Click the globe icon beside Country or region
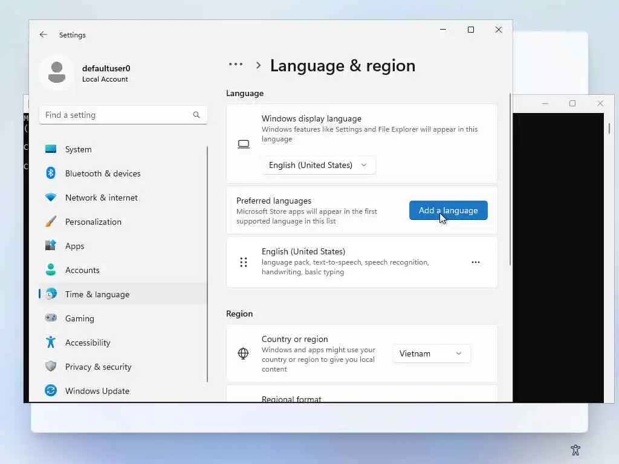619x464 pixels. click(243, 353)
